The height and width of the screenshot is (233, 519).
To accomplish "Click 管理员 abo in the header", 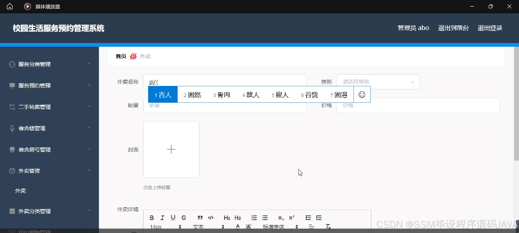I will pyautogui.click(x=413, y=28).
